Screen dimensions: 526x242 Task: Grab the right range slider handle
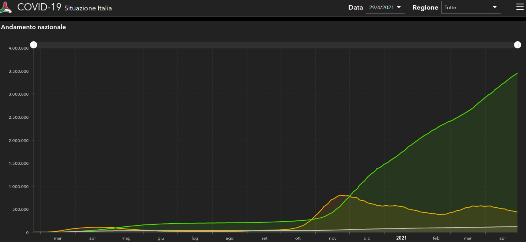(517, 45)
